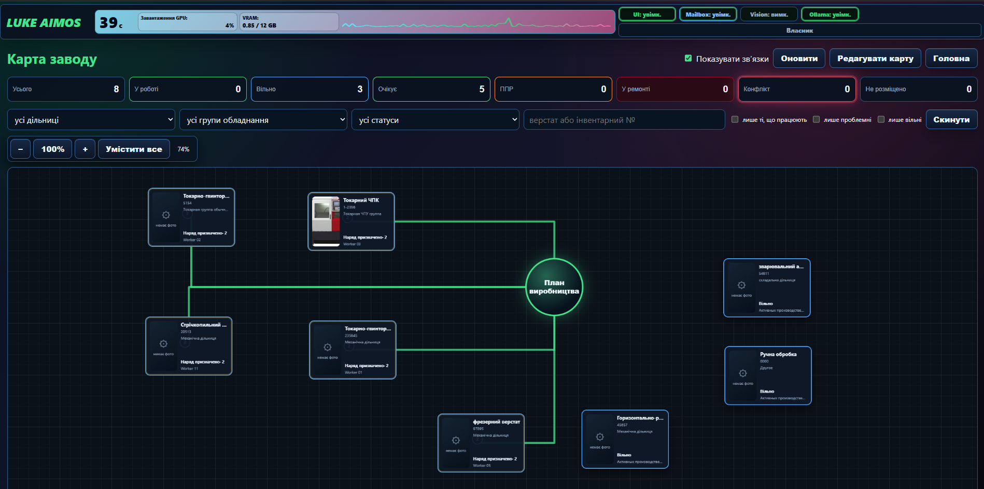This screenshot has height=489, width=984.
Task: Click the Оновити button
Action: 799,59
